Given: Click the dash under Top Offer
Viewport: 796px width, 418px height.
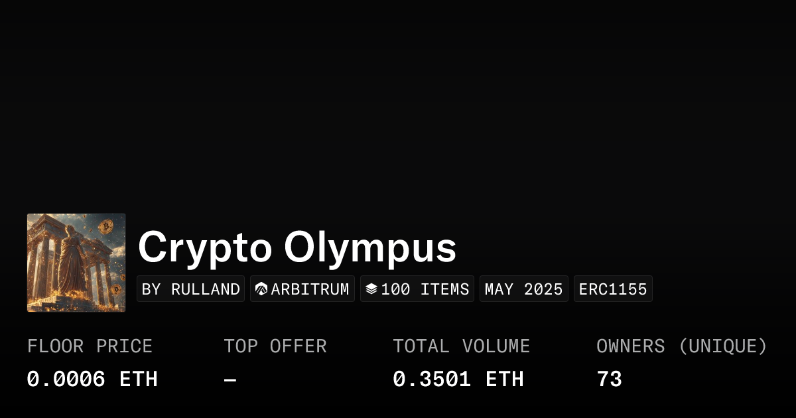Looking at the screenshot, I should pyautogui.click(x=230, y=380).
